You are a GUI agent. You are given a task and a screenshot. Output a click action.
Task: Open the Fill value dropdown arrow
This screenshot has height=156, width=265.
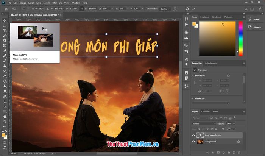click(x=234, y=129)
